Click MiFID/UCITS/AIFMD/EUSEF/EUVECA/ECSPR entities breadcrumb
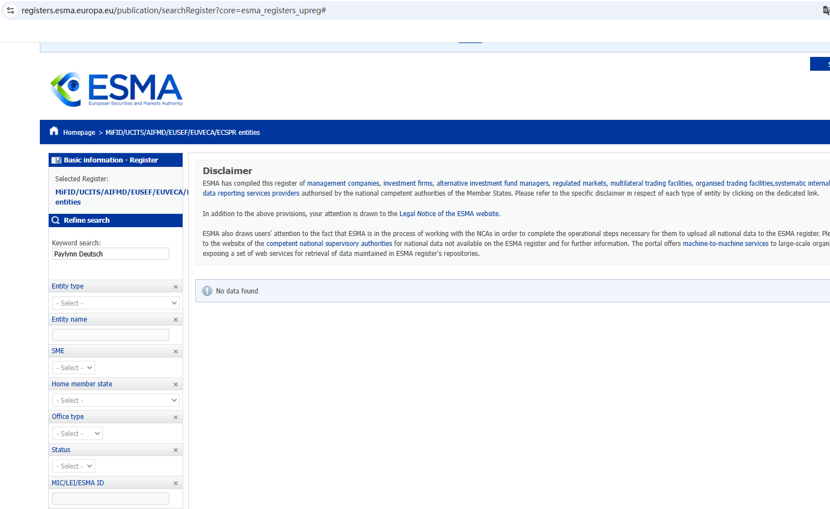 [183, 133]
